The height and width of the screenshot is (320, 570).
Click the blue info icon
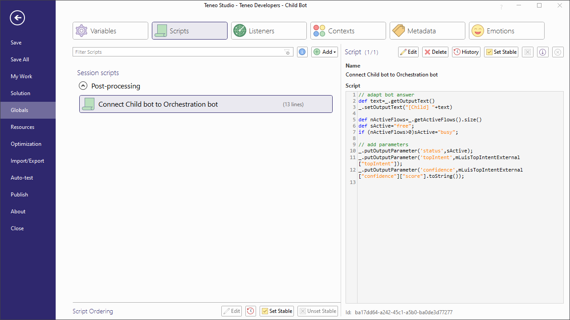click(x=302, y=52)
